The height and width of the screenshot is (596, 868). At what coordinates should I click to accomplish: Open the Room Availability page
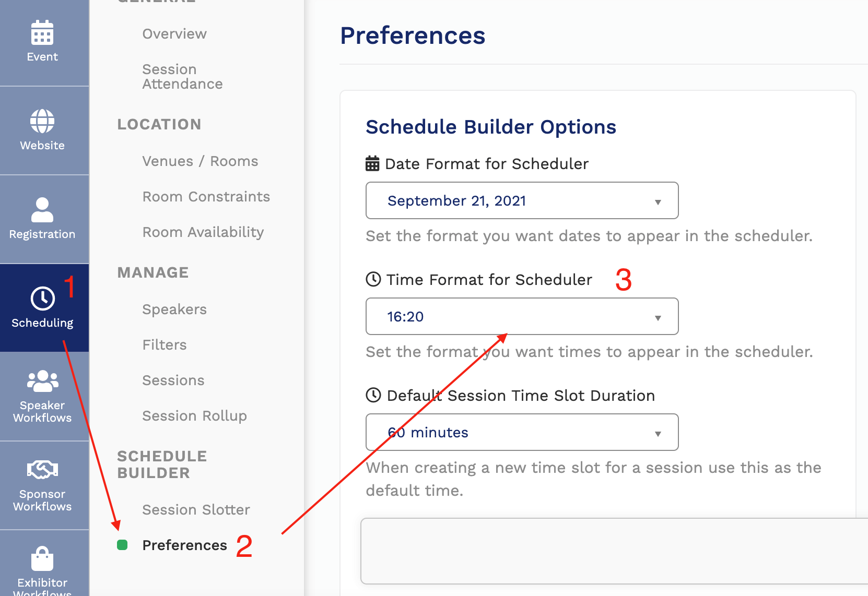pyautogui.click(x=203, y=232)
